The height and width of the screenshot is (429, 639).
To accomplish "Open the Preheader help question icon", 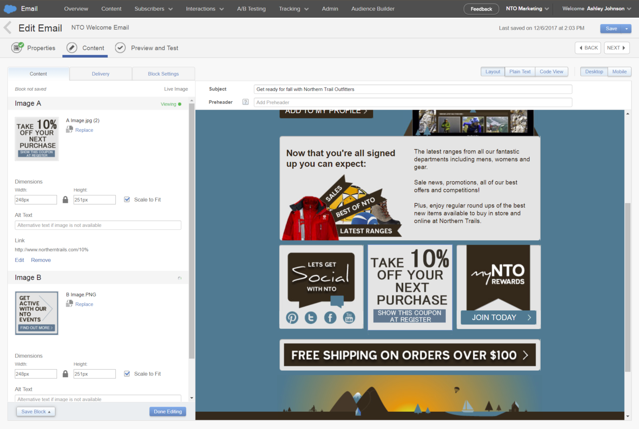I will (245, 102).
